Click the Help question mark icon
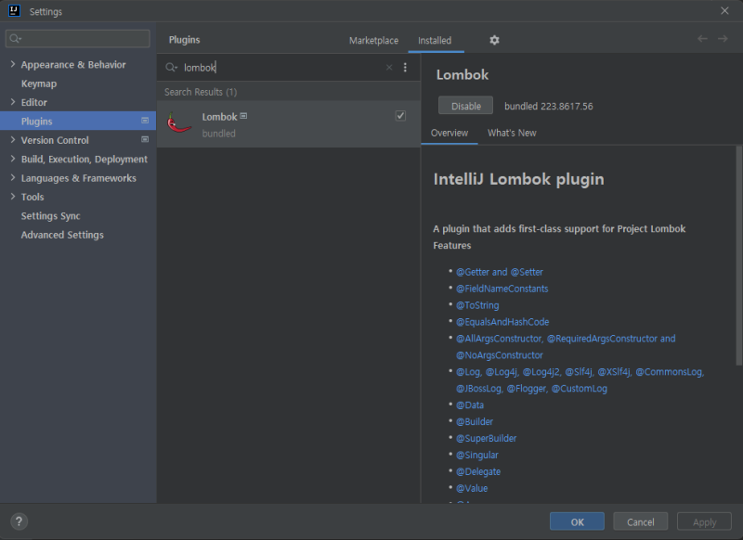 point(19,521)
